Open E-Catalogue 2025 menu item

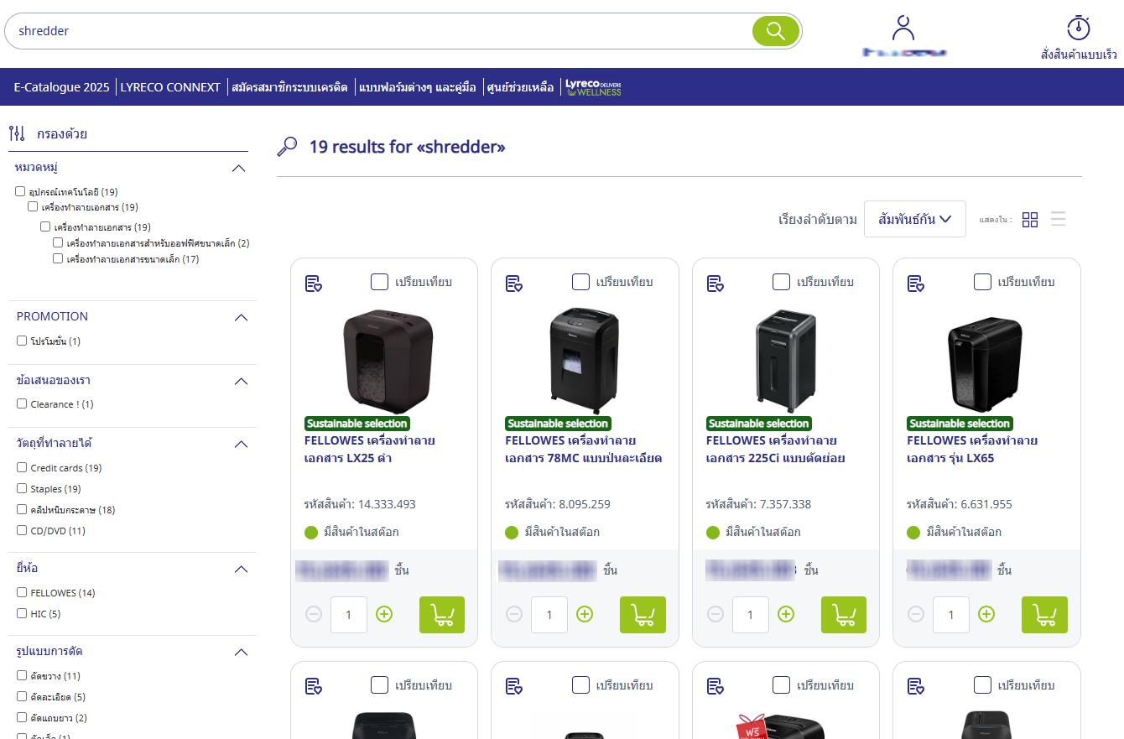(61, 87)
